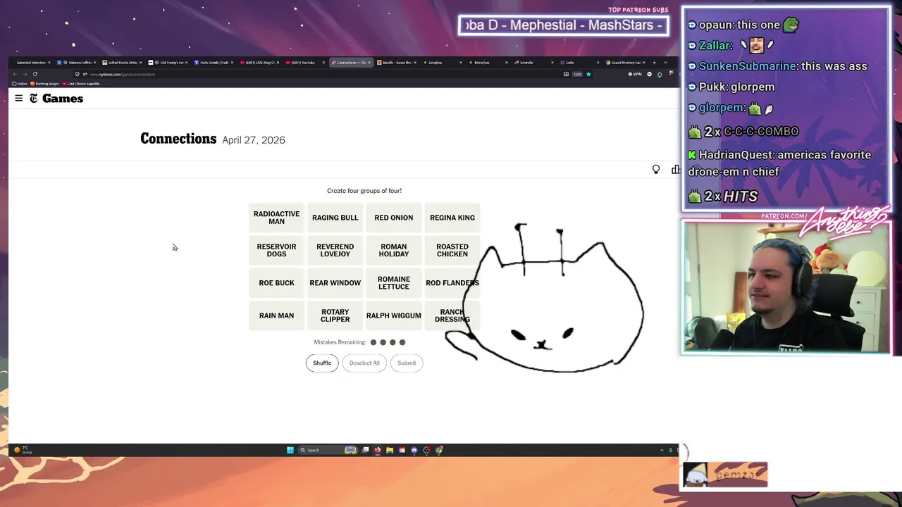902x507 pixels.
Task: Click the Shuffle button
Action: click(322, 363)
